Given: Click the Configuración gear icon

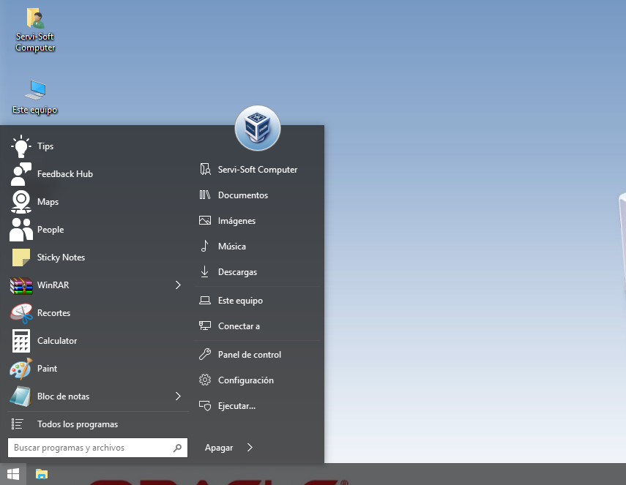Looking at the screenshot, I should pyautogui.click(x=205, y=380).
